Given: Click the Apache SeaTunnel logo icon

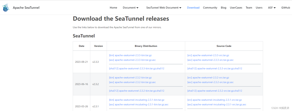Looking at the screenshot, I should [x=6, y=8].
